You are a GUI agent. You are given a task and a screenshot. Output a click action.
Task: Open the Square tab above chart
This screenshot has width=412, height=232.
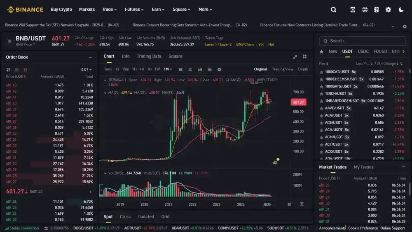point(175,57)
